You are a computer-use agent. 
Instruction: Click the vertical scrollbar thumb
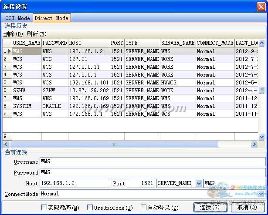[261, 90]
